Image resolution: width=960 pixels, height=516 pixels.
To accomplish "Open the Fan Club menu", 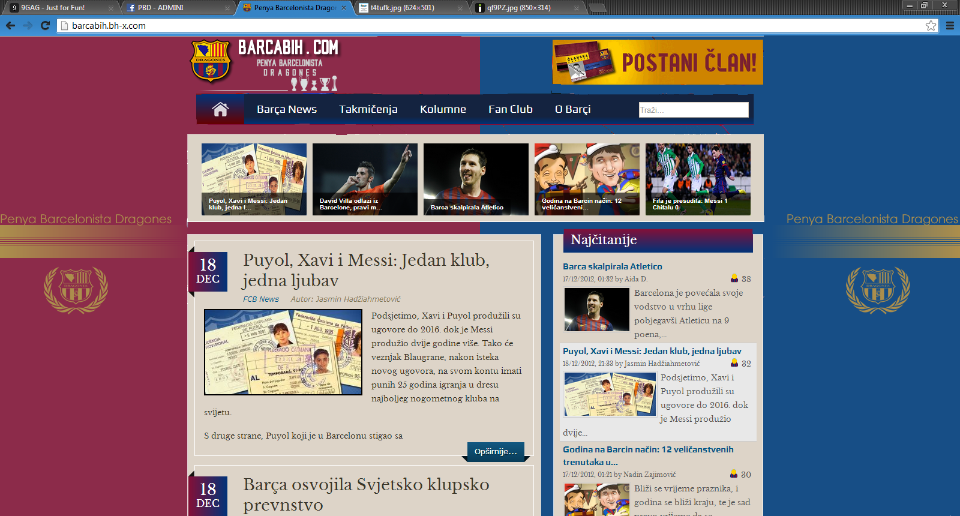I will coord(511,109).
